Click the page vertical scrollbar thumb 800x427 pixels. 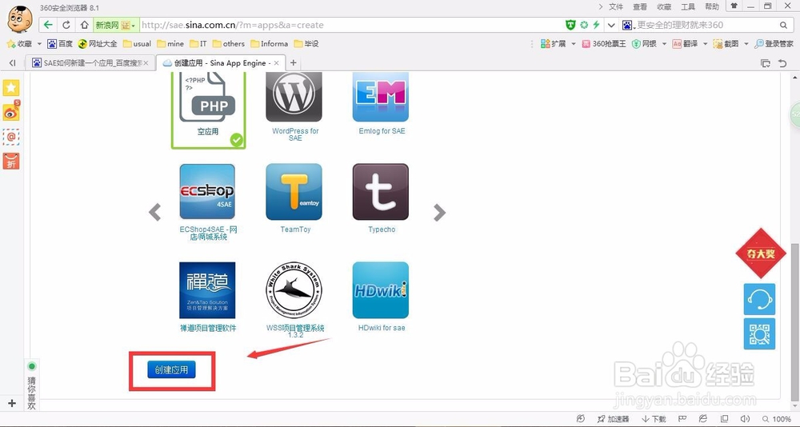(794, 321)
